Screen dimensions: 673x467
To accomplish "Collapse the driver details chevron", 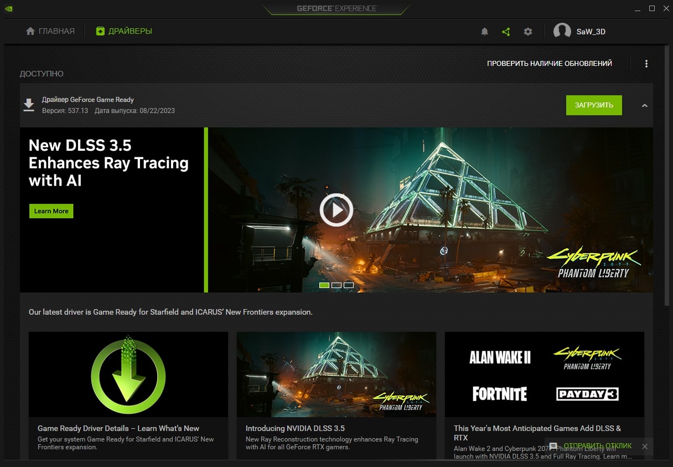I will [645, 105].
